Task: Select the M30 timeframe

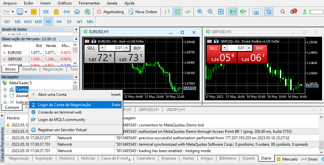Action: tap(38, 22)
